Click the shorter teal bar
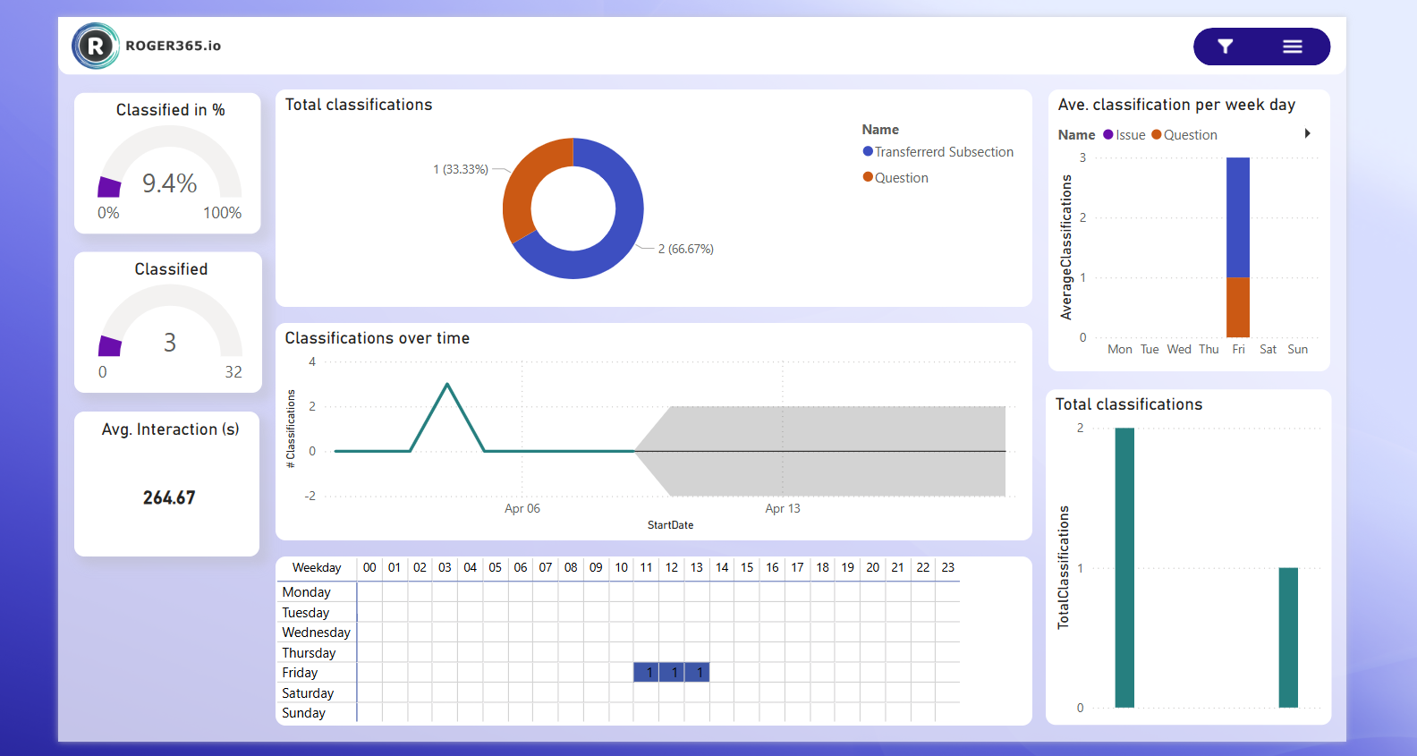The height and width of the screenshot is (756, 1417). pyautogui.click(x=1288, y=637)
